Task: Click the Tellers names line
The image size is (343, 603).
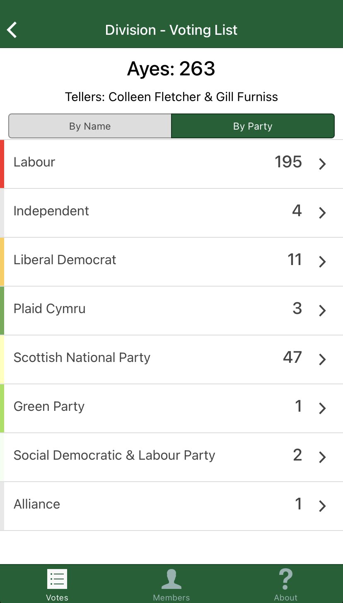Action: tap(171, 97)
